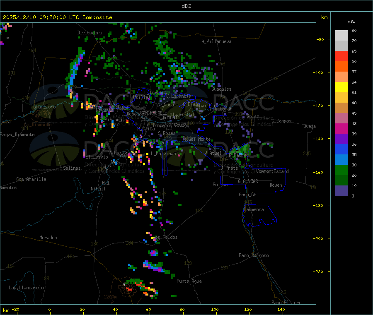Viewport: 373px width, 315px height.
Task: Click the Soitue label
Action: pyautogui.click(x=220, y=185)
